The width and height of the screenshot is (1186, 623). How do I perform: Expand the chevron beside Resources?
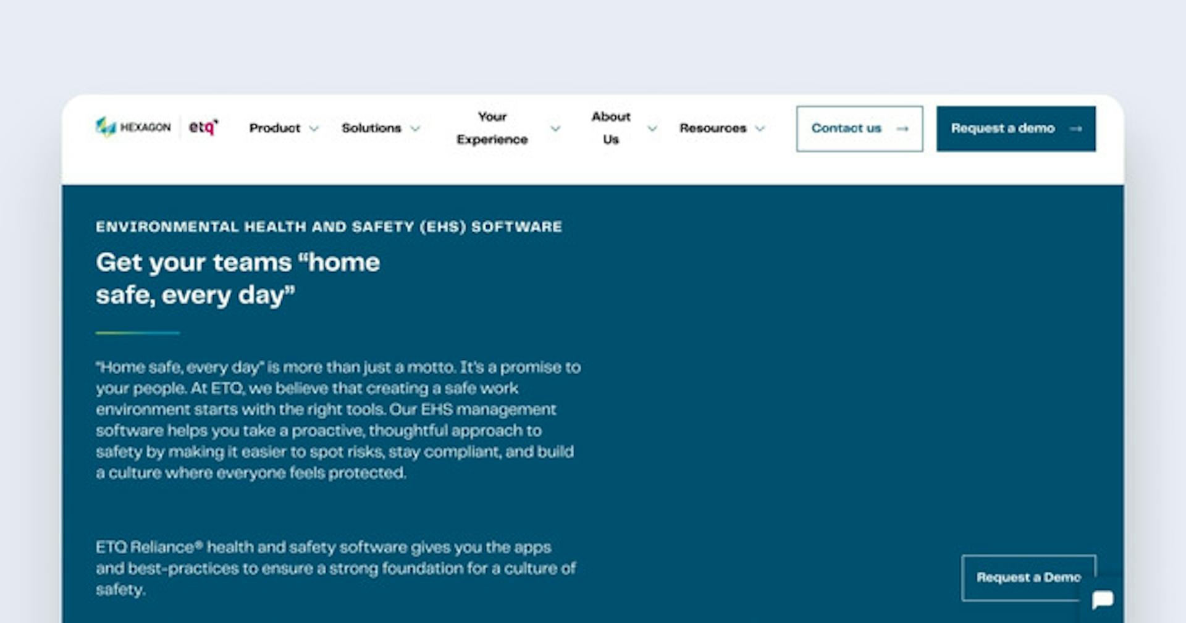point(760,128)
